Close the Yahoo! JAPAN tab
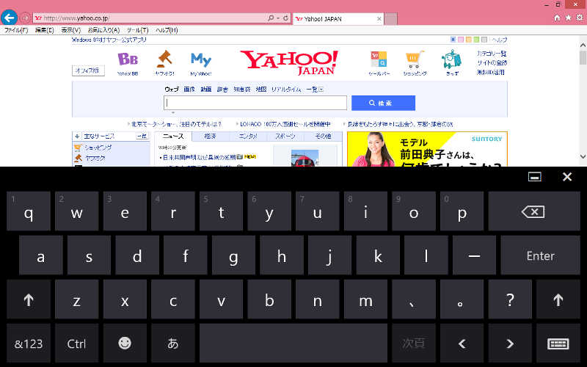Viewport: 587px width, 367px height. coord(379,19)
